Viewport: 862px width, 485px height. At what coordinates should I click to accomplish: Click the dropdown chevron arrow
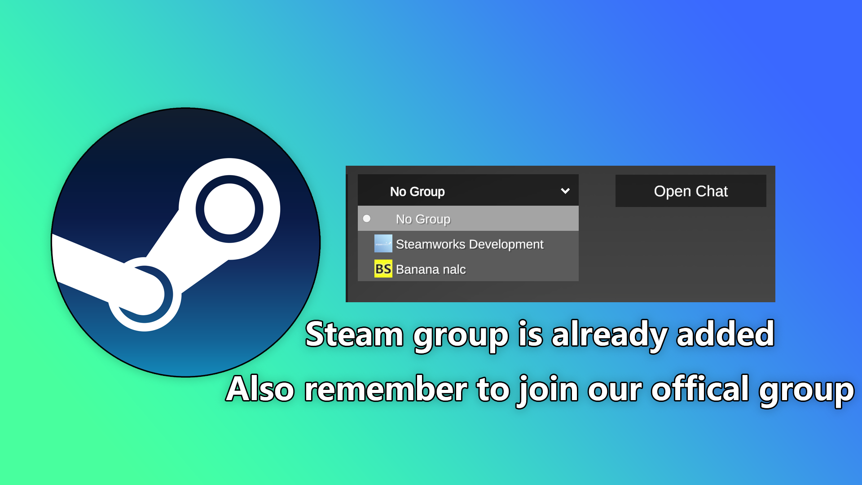pos(565,191)
